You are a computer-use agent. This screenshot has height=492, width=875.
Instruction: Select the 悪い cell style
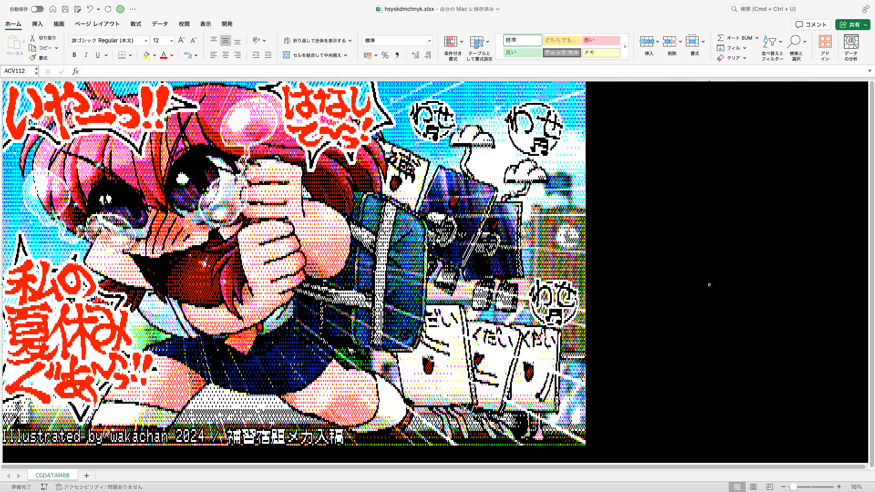tap(601, 41)
